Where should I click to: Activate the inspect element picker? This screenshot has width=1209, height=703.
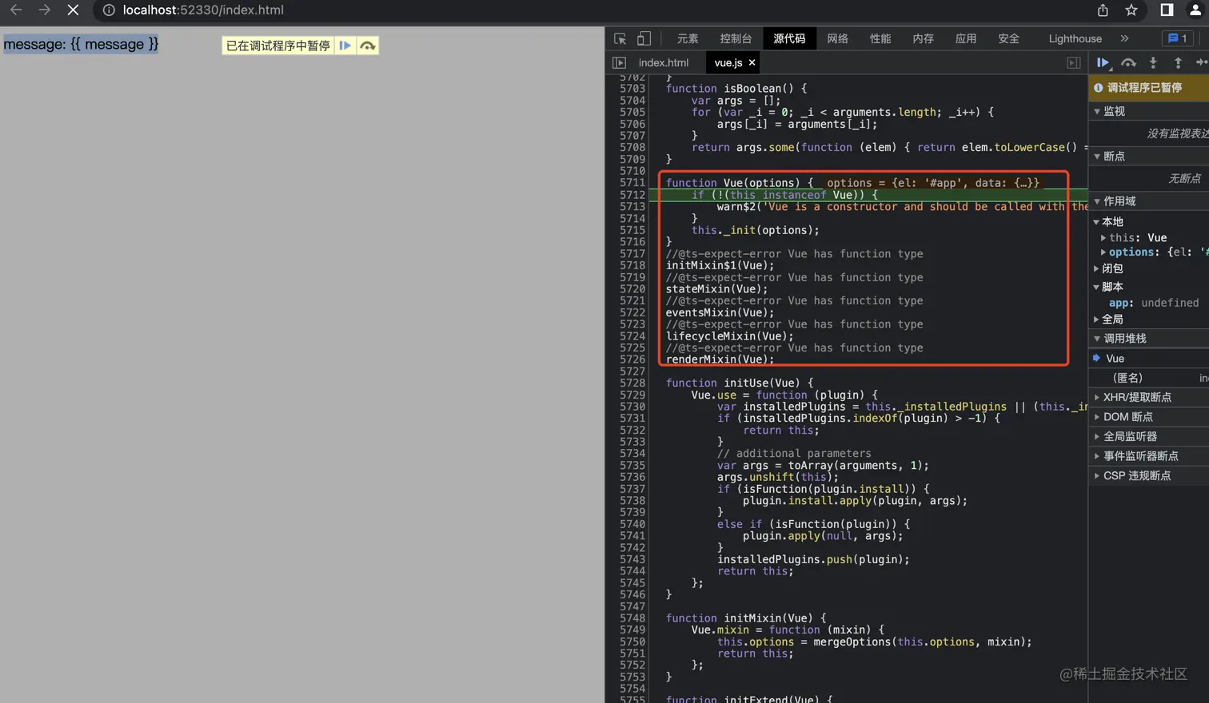coord(620,38)
